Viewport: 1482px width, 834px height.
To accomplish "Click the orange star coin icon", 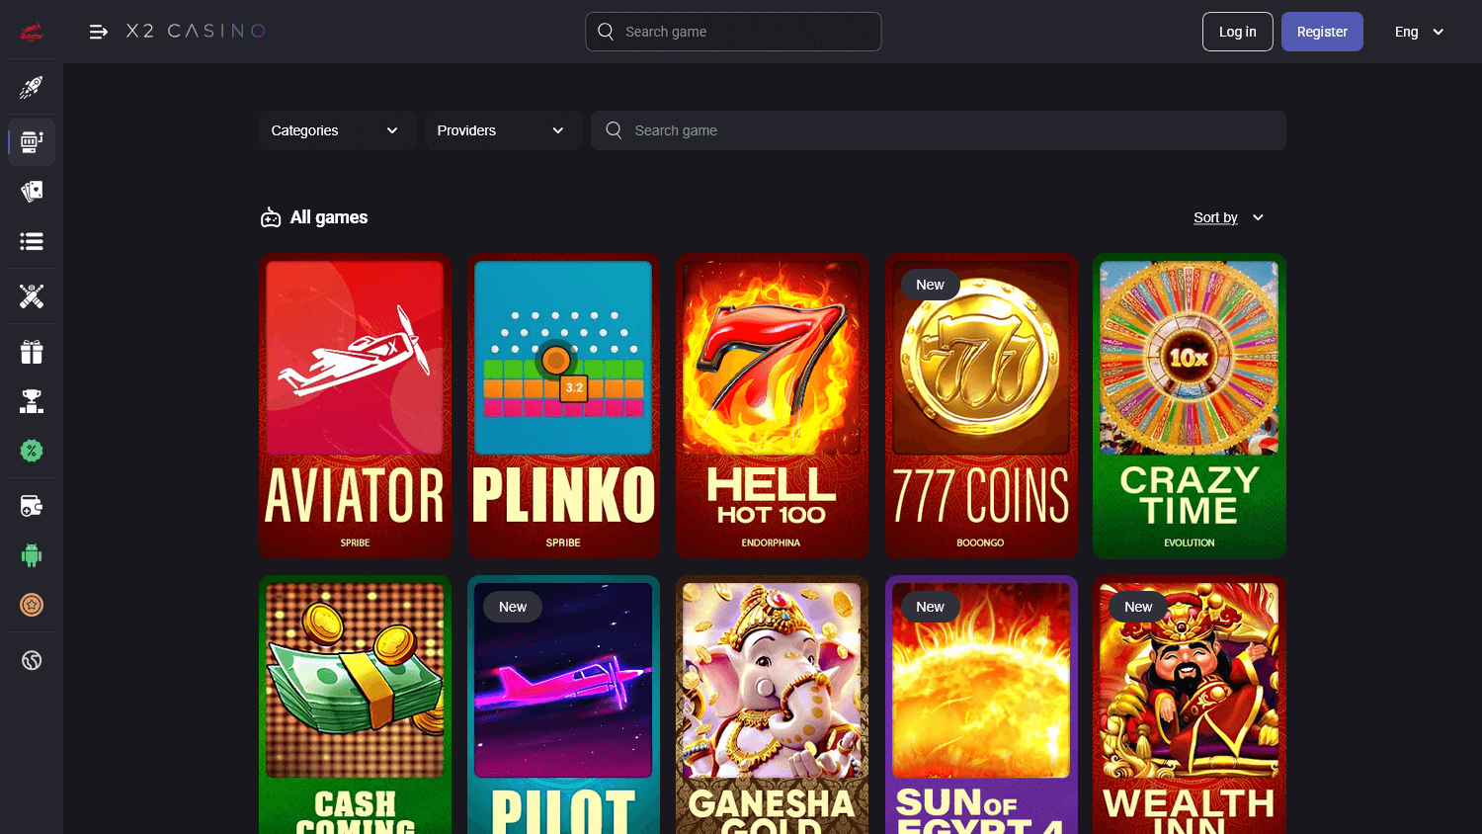I will 32,605.
